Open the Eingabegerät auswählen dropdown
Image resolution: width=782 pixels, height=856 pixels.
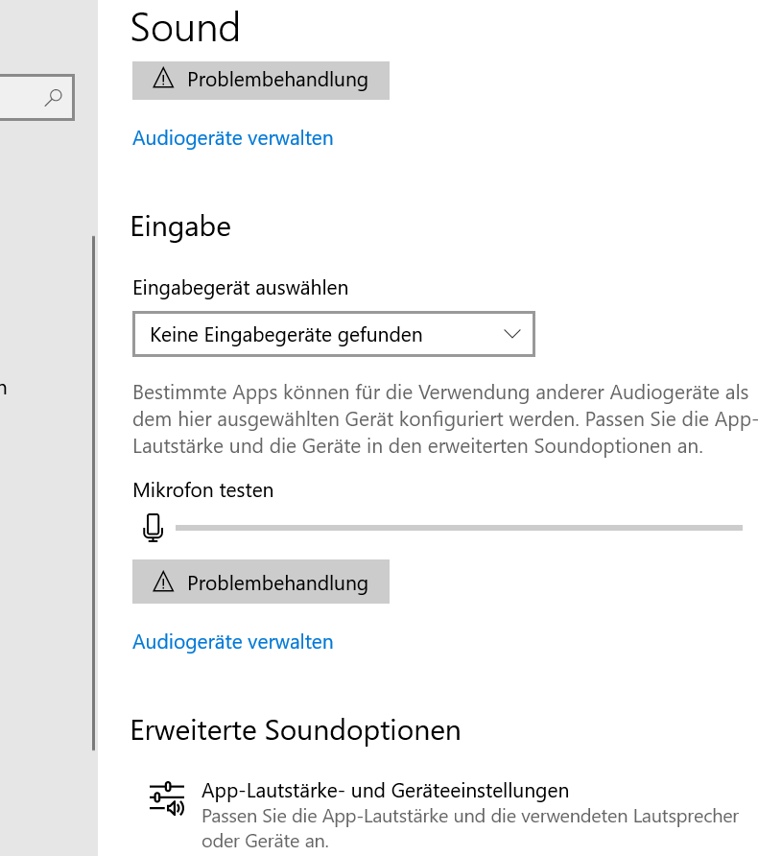click(332, 335)
